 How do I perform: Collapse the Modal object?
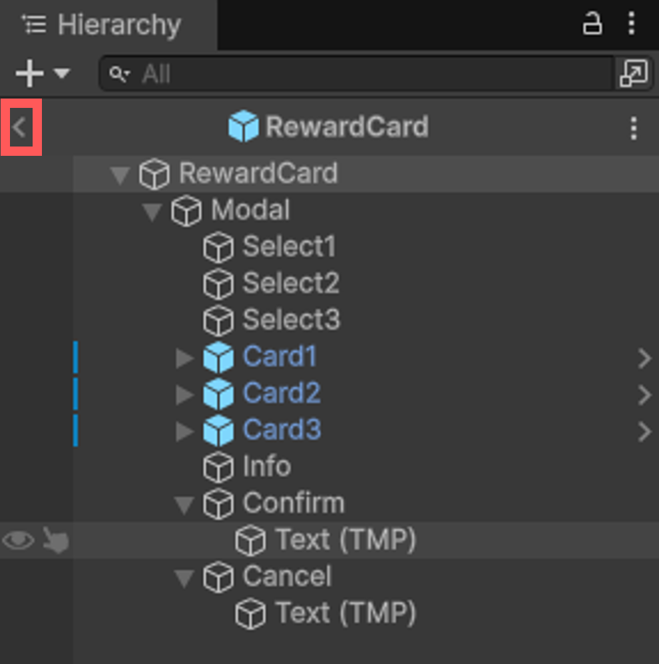(152, 212)
